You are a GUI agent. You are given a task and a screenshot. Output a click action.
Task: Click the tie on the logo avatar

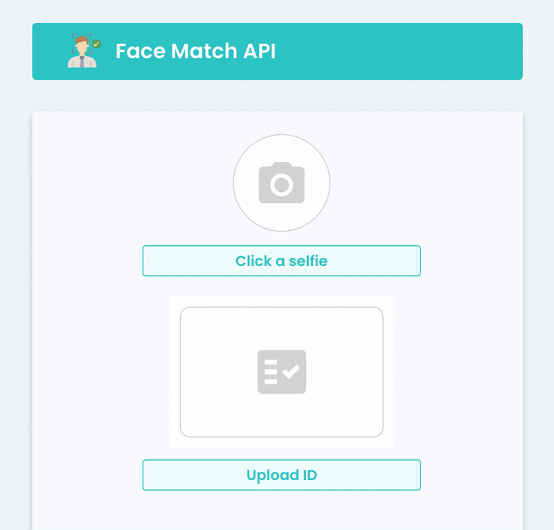[x=82, y=62]
